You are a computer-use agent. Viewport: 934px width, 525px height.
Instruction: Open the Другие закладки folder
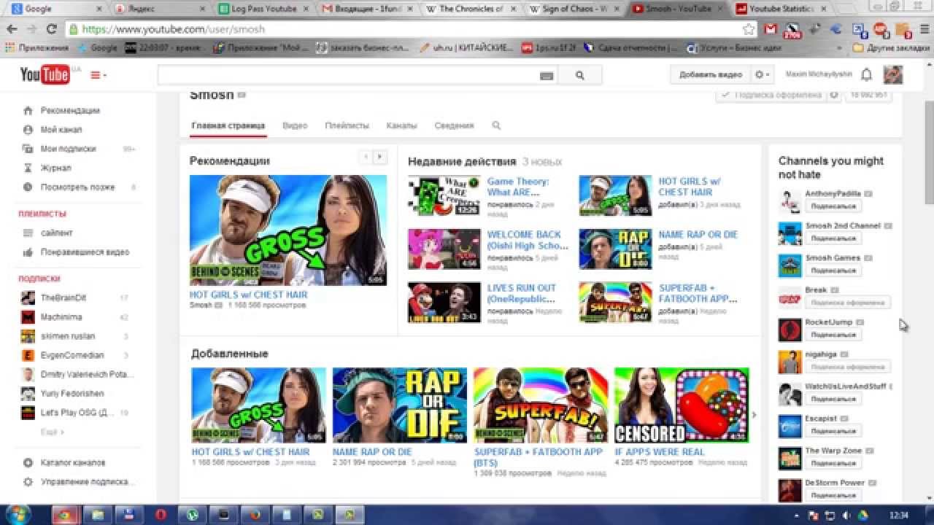(890, 47)
